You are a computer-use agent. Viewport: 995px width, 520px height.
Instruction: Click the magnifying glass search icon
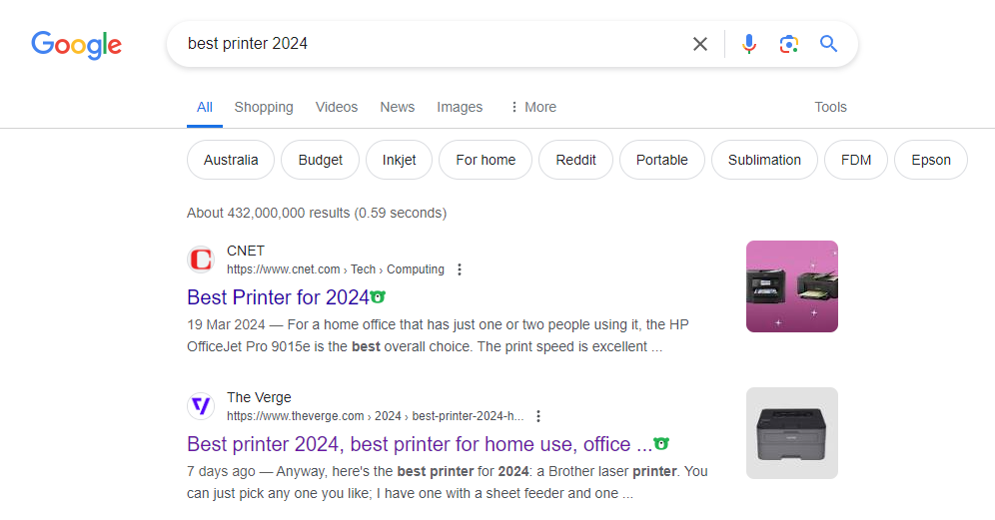click(x=828, y=44)
